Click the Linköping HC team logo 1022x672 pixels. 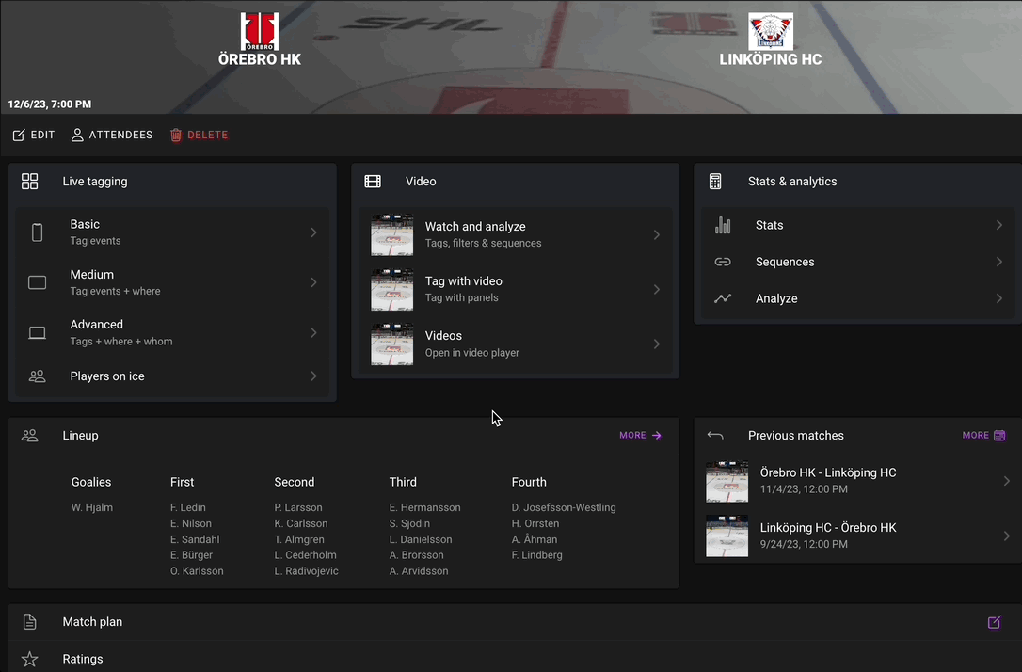tap(770, 31)
